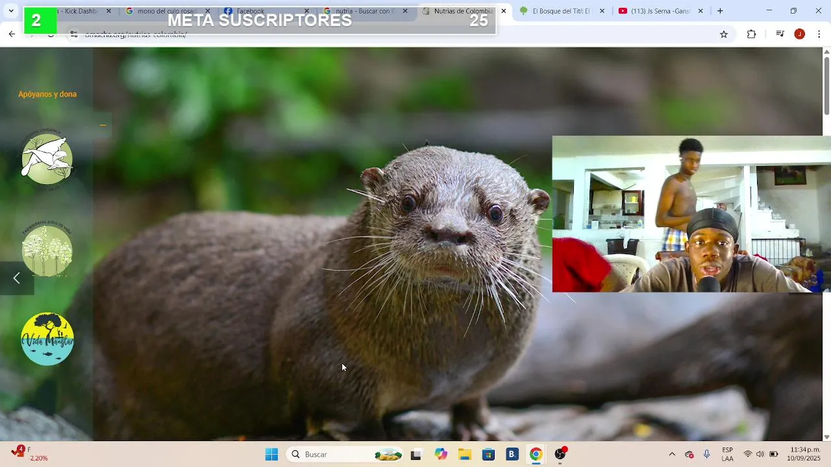The height and width of the screenshot is (467, 831).
Task: Open the Windows Start menu
Action: [271, 455]
